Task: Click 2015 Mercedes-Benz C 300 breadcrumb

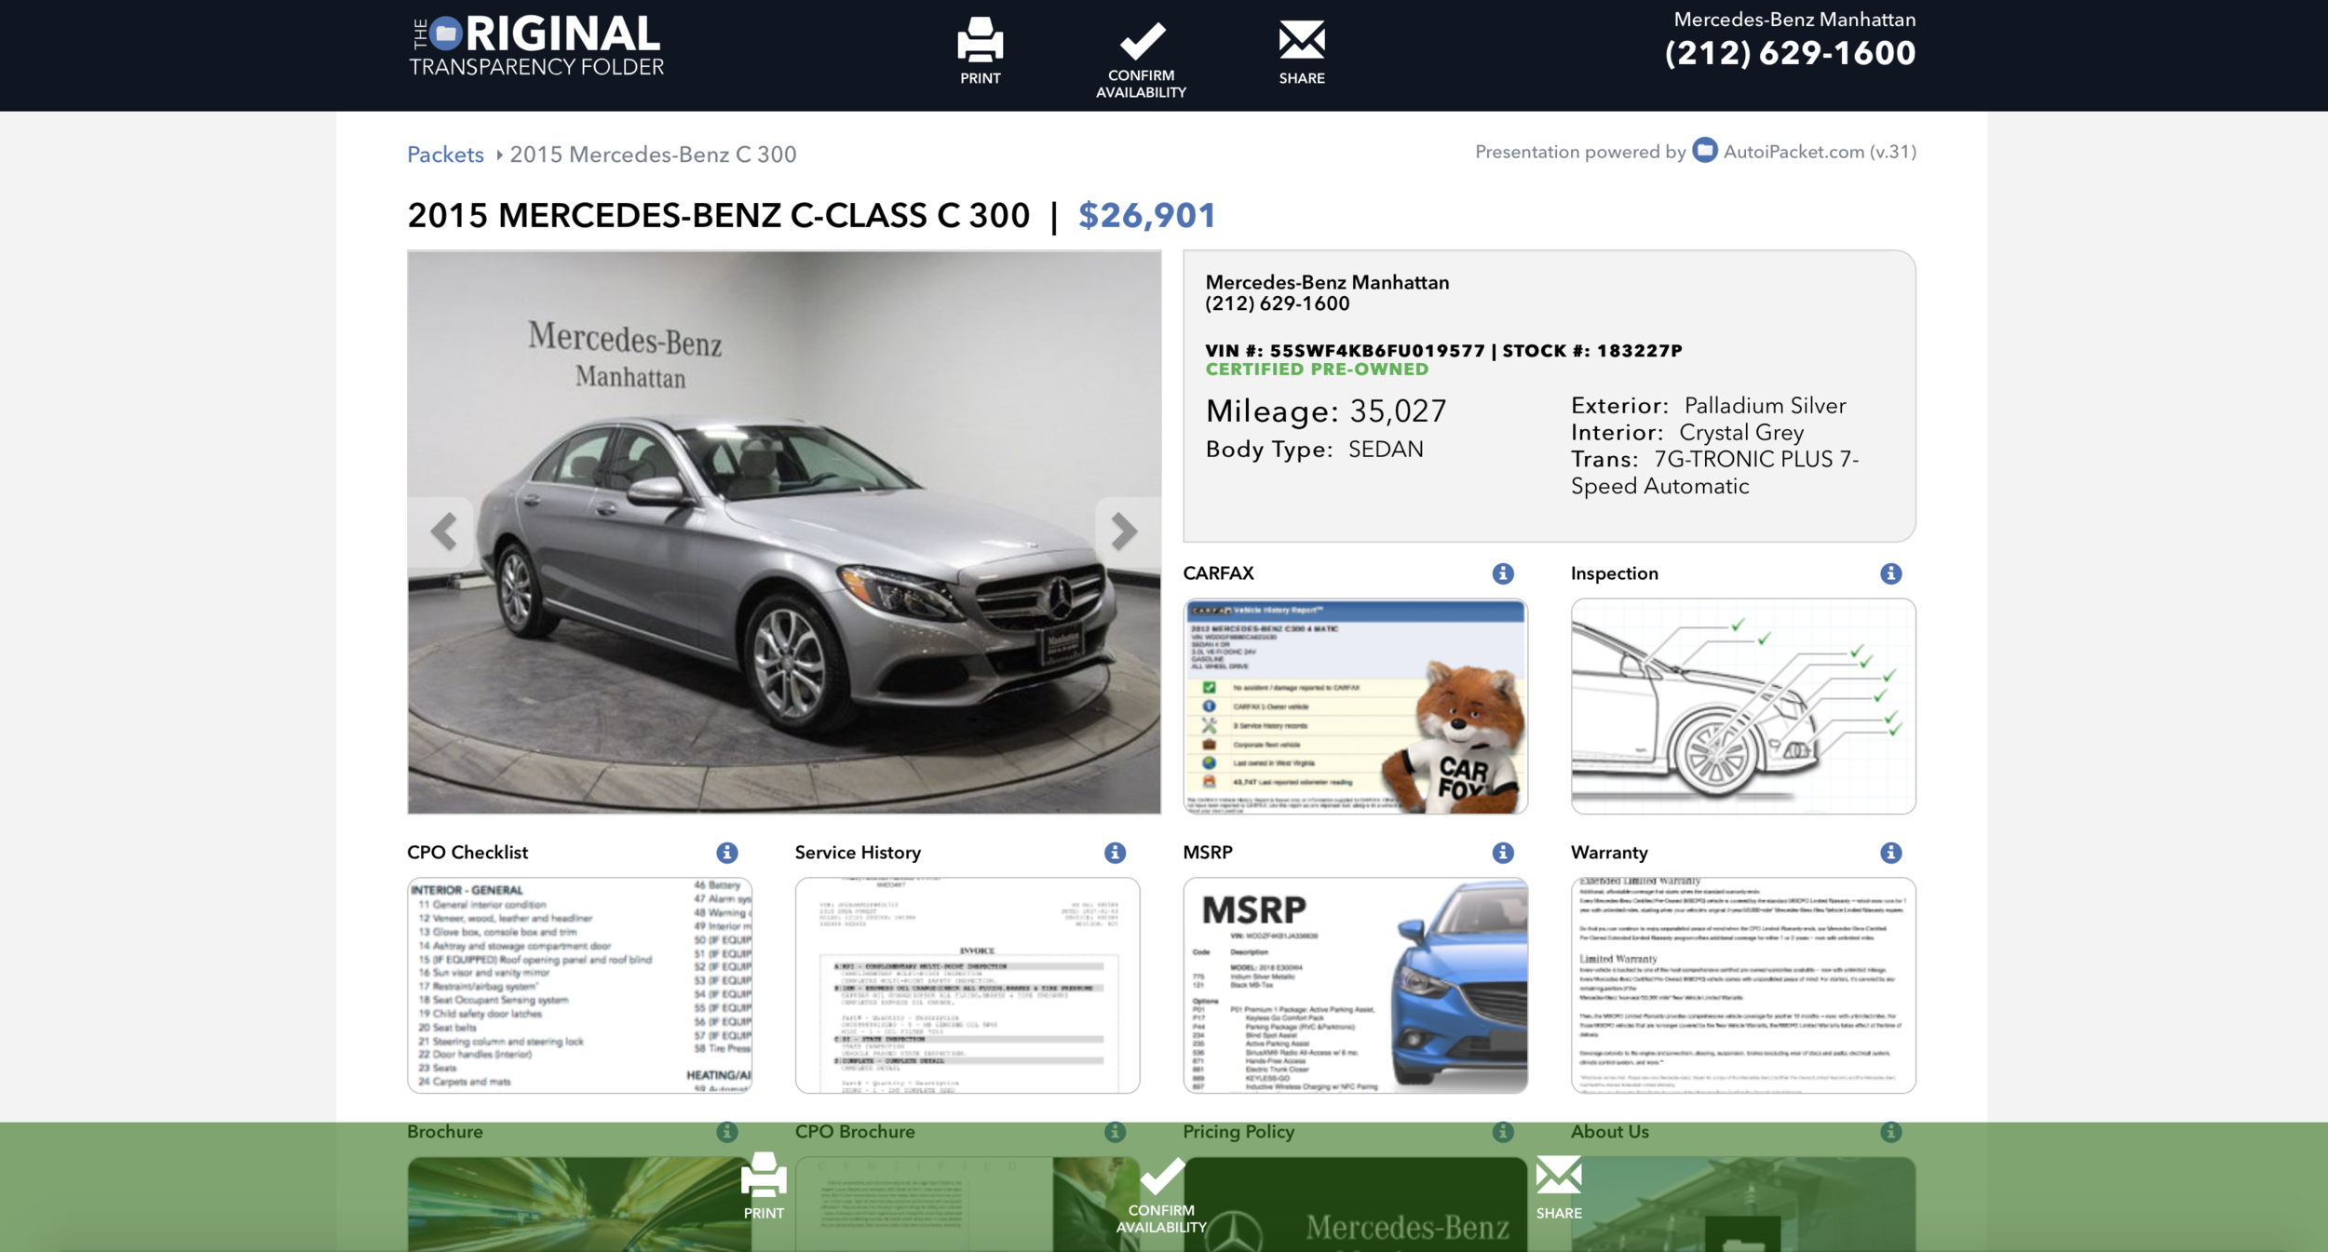Action: pos(653,155)
